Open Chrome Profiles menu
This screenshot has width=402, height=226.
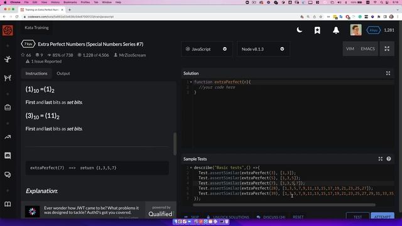85,3
